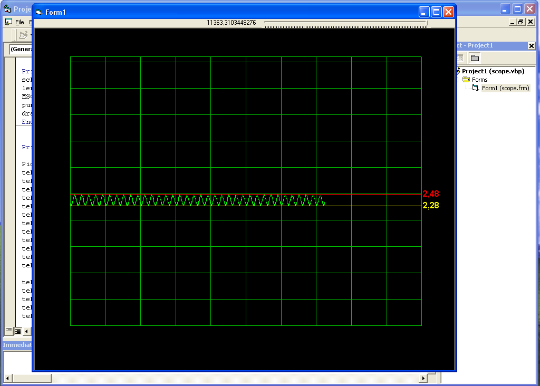Click the slider thumb at top of Form1
Viewport: 540px width, 386px height.
pyautogui.click(x=427, y=23)
